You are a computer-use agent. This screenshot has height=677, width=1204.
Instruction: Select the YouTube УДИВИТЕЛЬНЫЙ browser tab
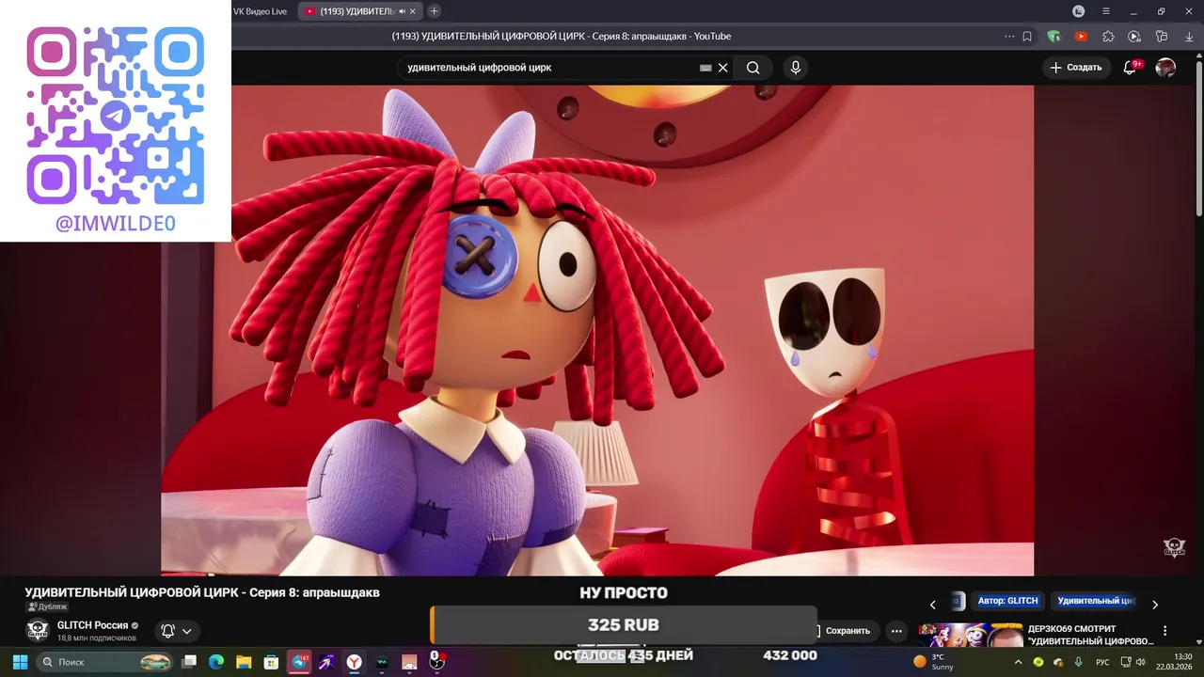tap(361, 11)
